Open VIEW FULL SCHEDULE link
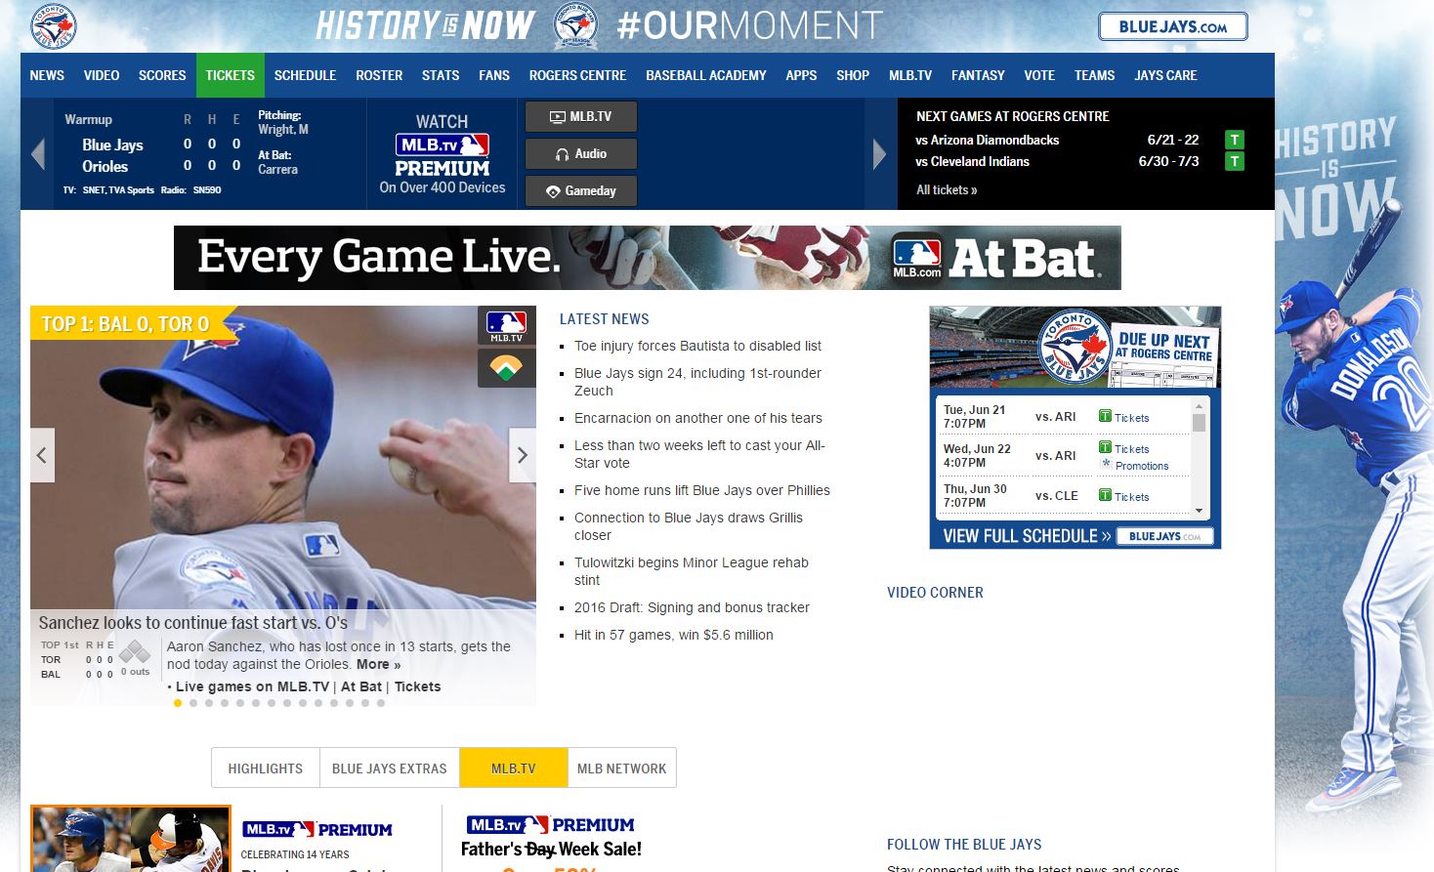The width and height of the screenshot is (1434, 872). coord(1027,536)
